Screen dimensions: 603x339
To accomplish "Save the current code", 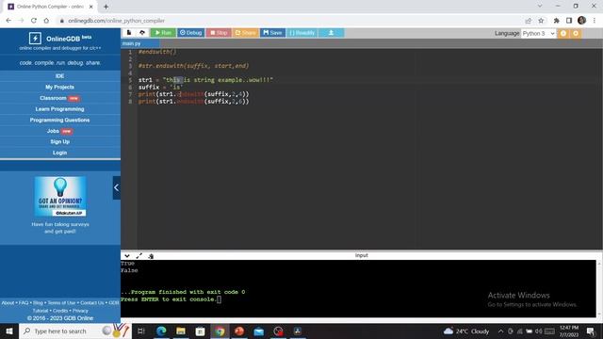I will tap(272, 33).
